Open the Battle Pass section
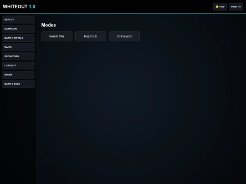This screenshot has height=184, width=246. pyautogui.click(x=18, y=84)
